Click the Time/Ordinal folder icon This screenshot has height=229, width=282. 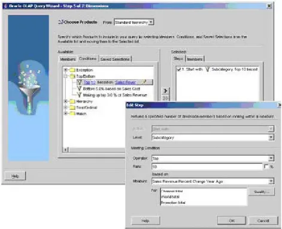click(72, 107)
